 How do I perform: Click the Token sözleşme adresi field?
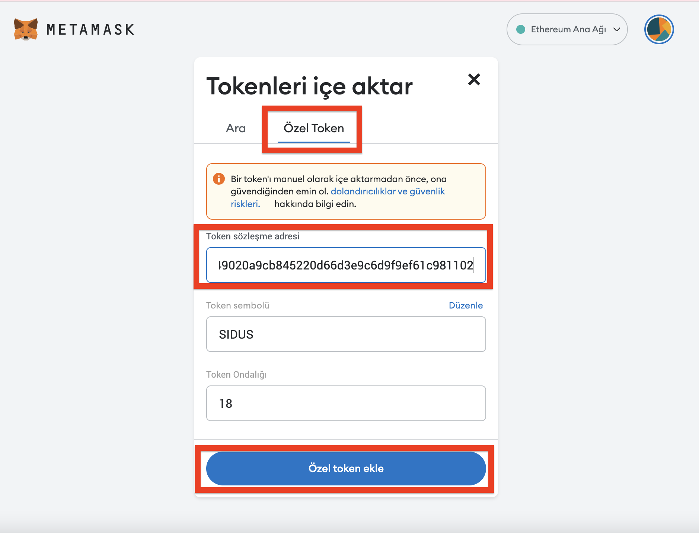346,265
